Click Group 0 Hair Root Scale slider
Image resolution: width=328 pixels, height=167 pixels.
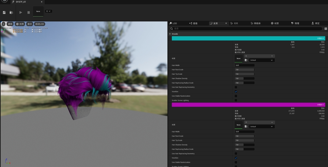244,70
